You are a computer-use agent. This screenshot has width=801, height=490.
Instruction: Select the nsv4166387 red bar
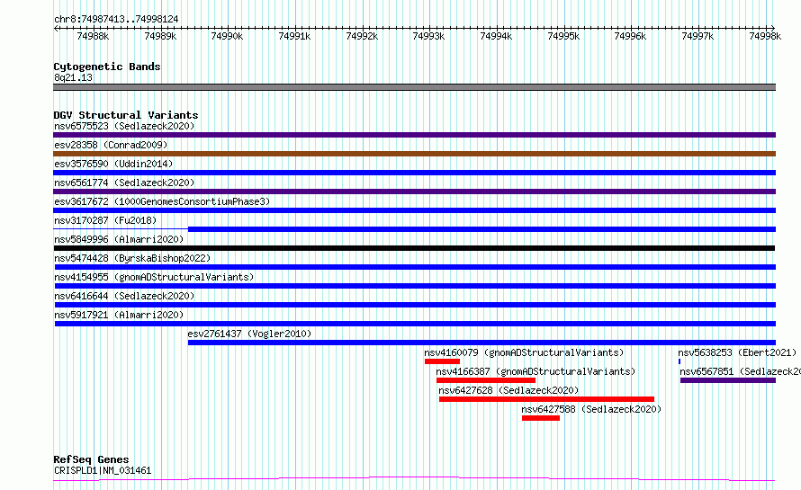tap(486, 380)
